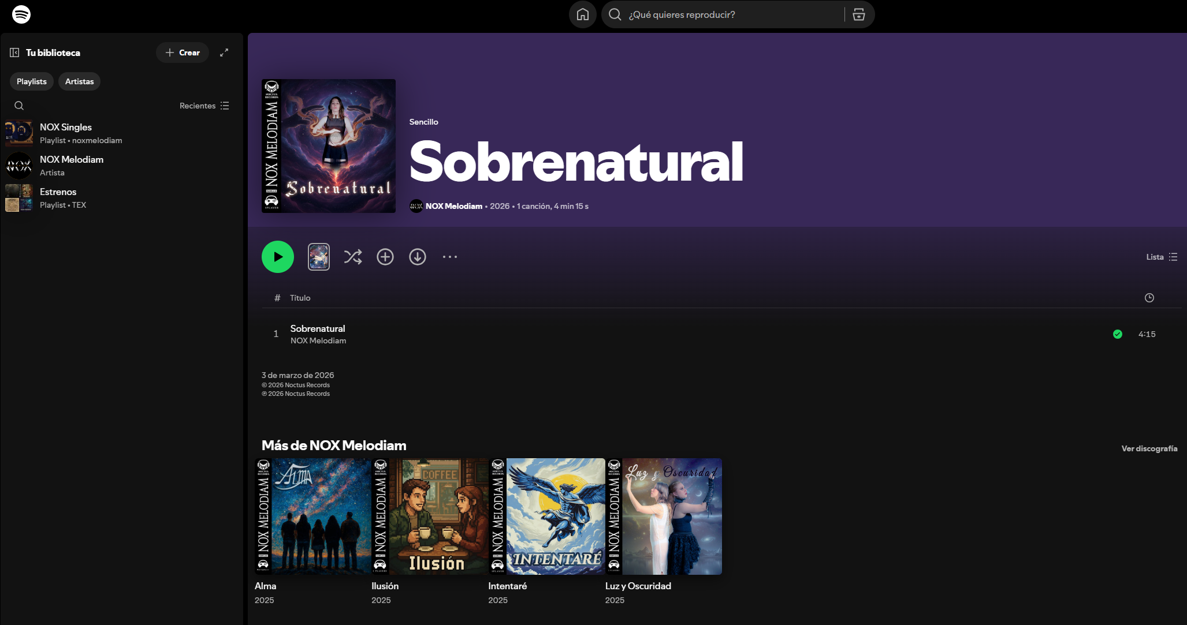Image resolution: width=1187 pixels, height=625 pixels.
Task: Open more options three-dot menu
Action: tap(450, 257)
